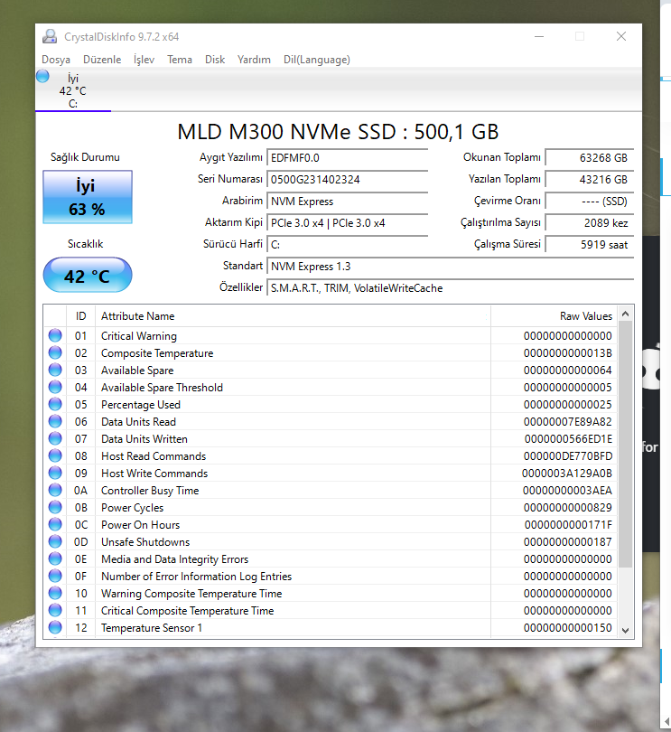
Task: Click the attribute list scrollbar thumb
Action: coord(626,444)
